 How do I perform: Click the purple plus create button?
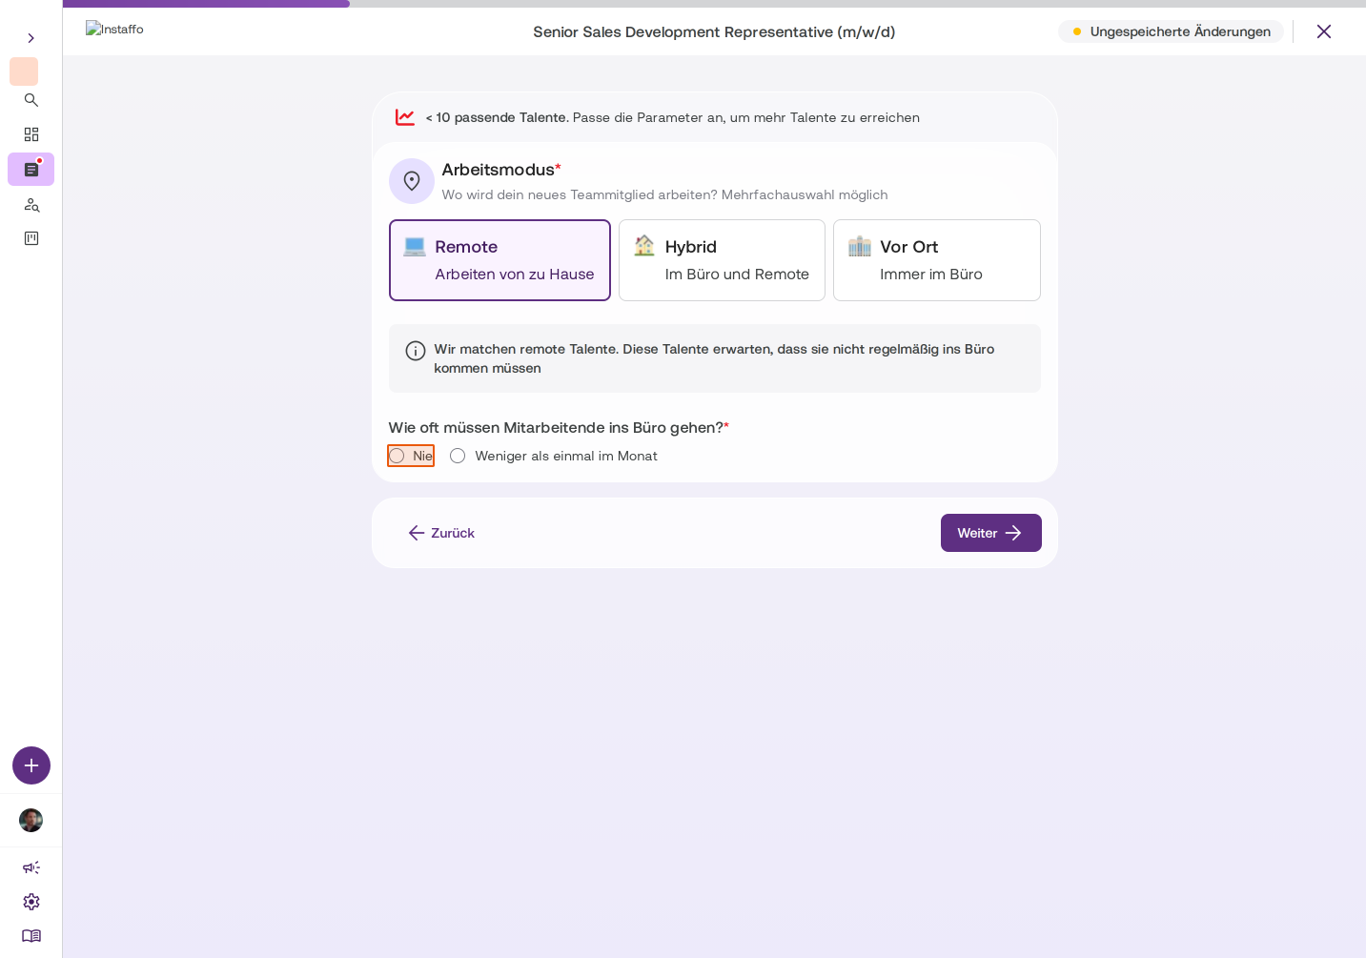pos(31,765)
